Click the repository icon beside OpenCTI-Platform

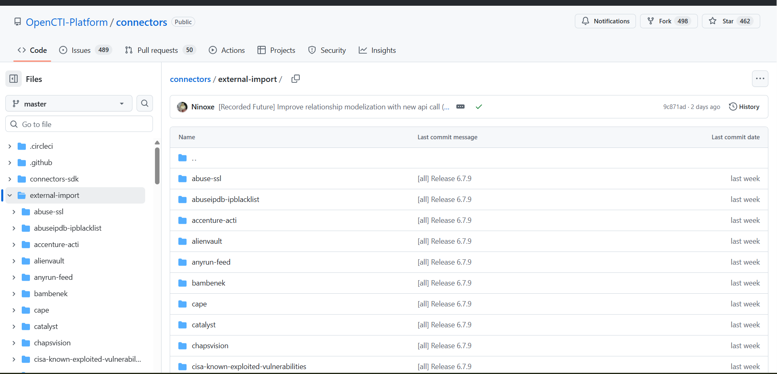pos(18,22)
